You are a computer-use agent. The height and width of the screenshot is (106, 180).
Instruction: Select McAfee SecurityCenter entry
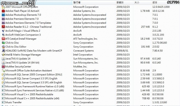pyautogui.click(x=18, y=67)
